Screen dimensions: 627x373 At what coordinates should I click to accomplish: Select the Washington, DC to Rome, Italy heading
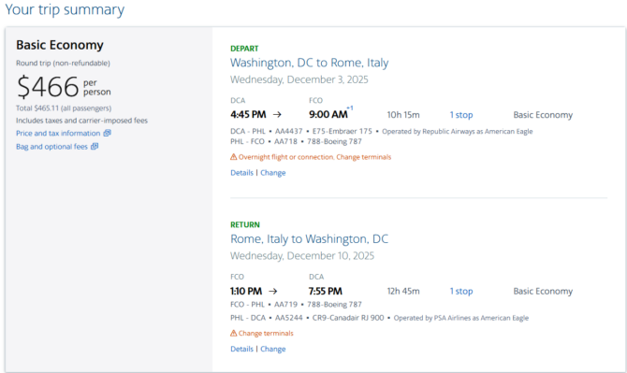click(310, 63)
